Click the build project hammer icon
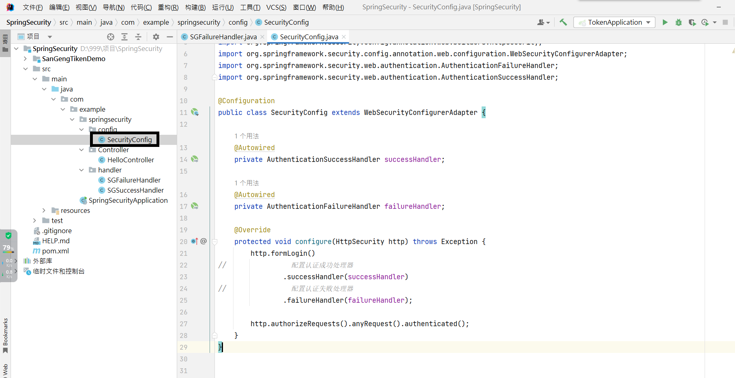The image size is (735, 378). [563, 22]
